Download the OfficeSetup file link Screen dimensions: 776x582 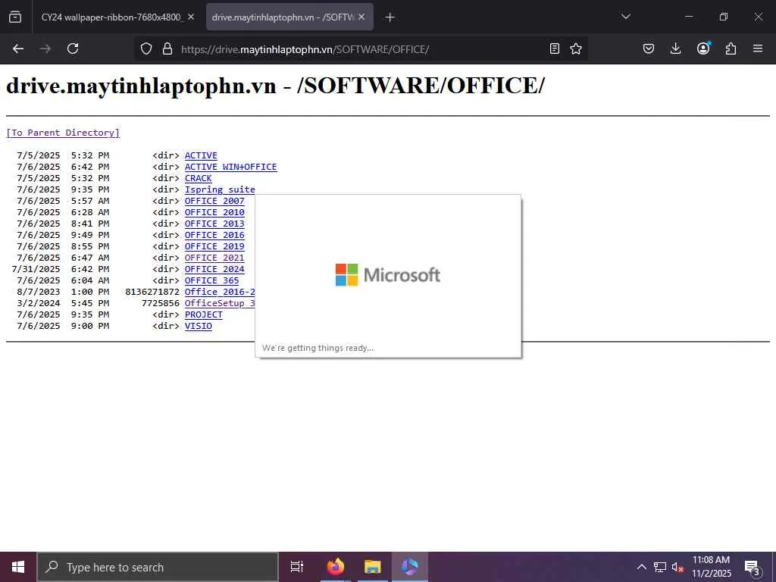coord(220,303)
